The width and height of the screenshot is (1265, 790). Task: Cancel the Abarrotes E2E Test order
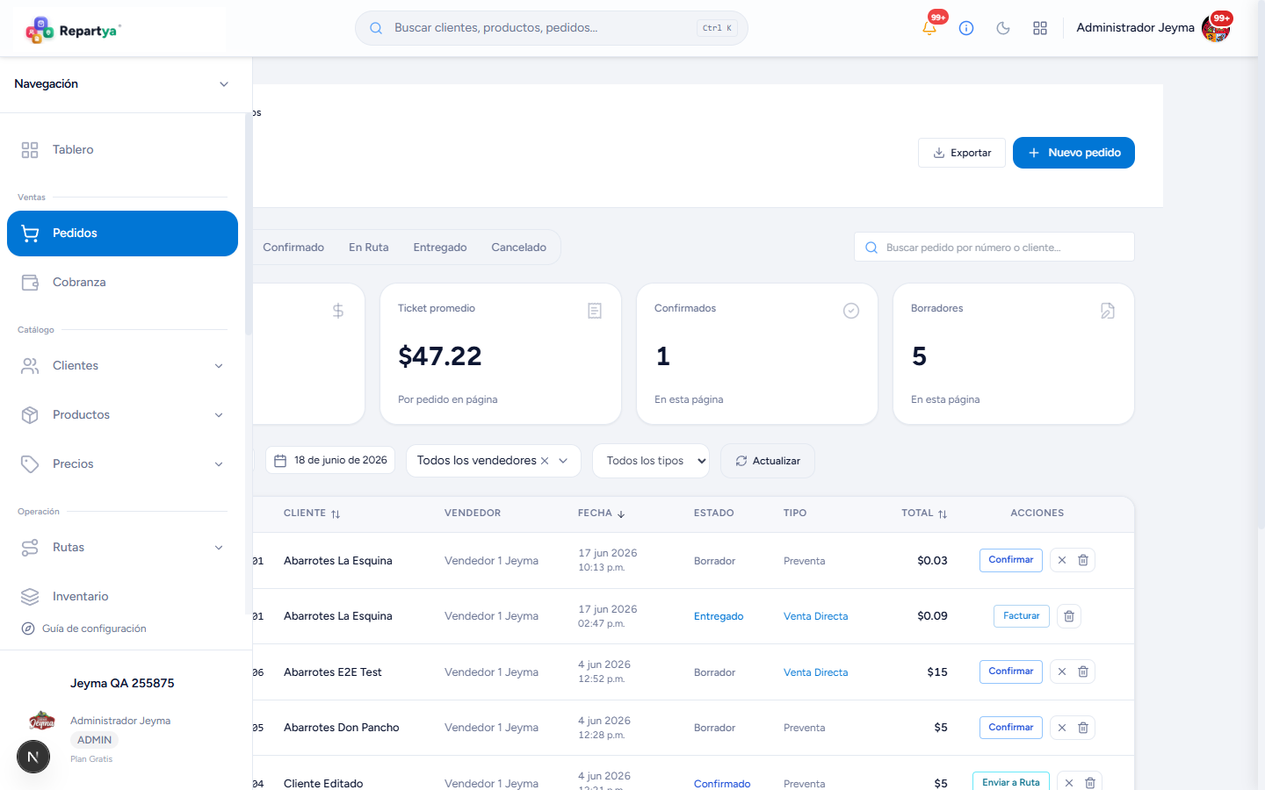coord(1062,671)
